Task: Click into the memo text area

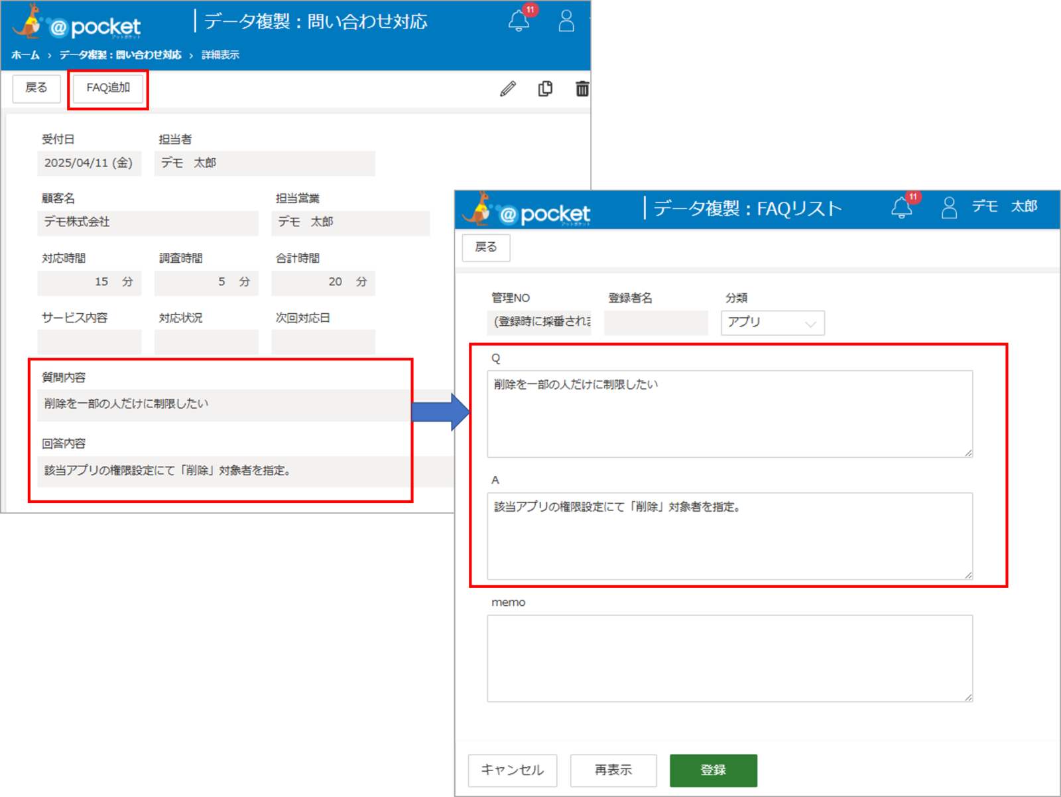Action: point(730,658)
